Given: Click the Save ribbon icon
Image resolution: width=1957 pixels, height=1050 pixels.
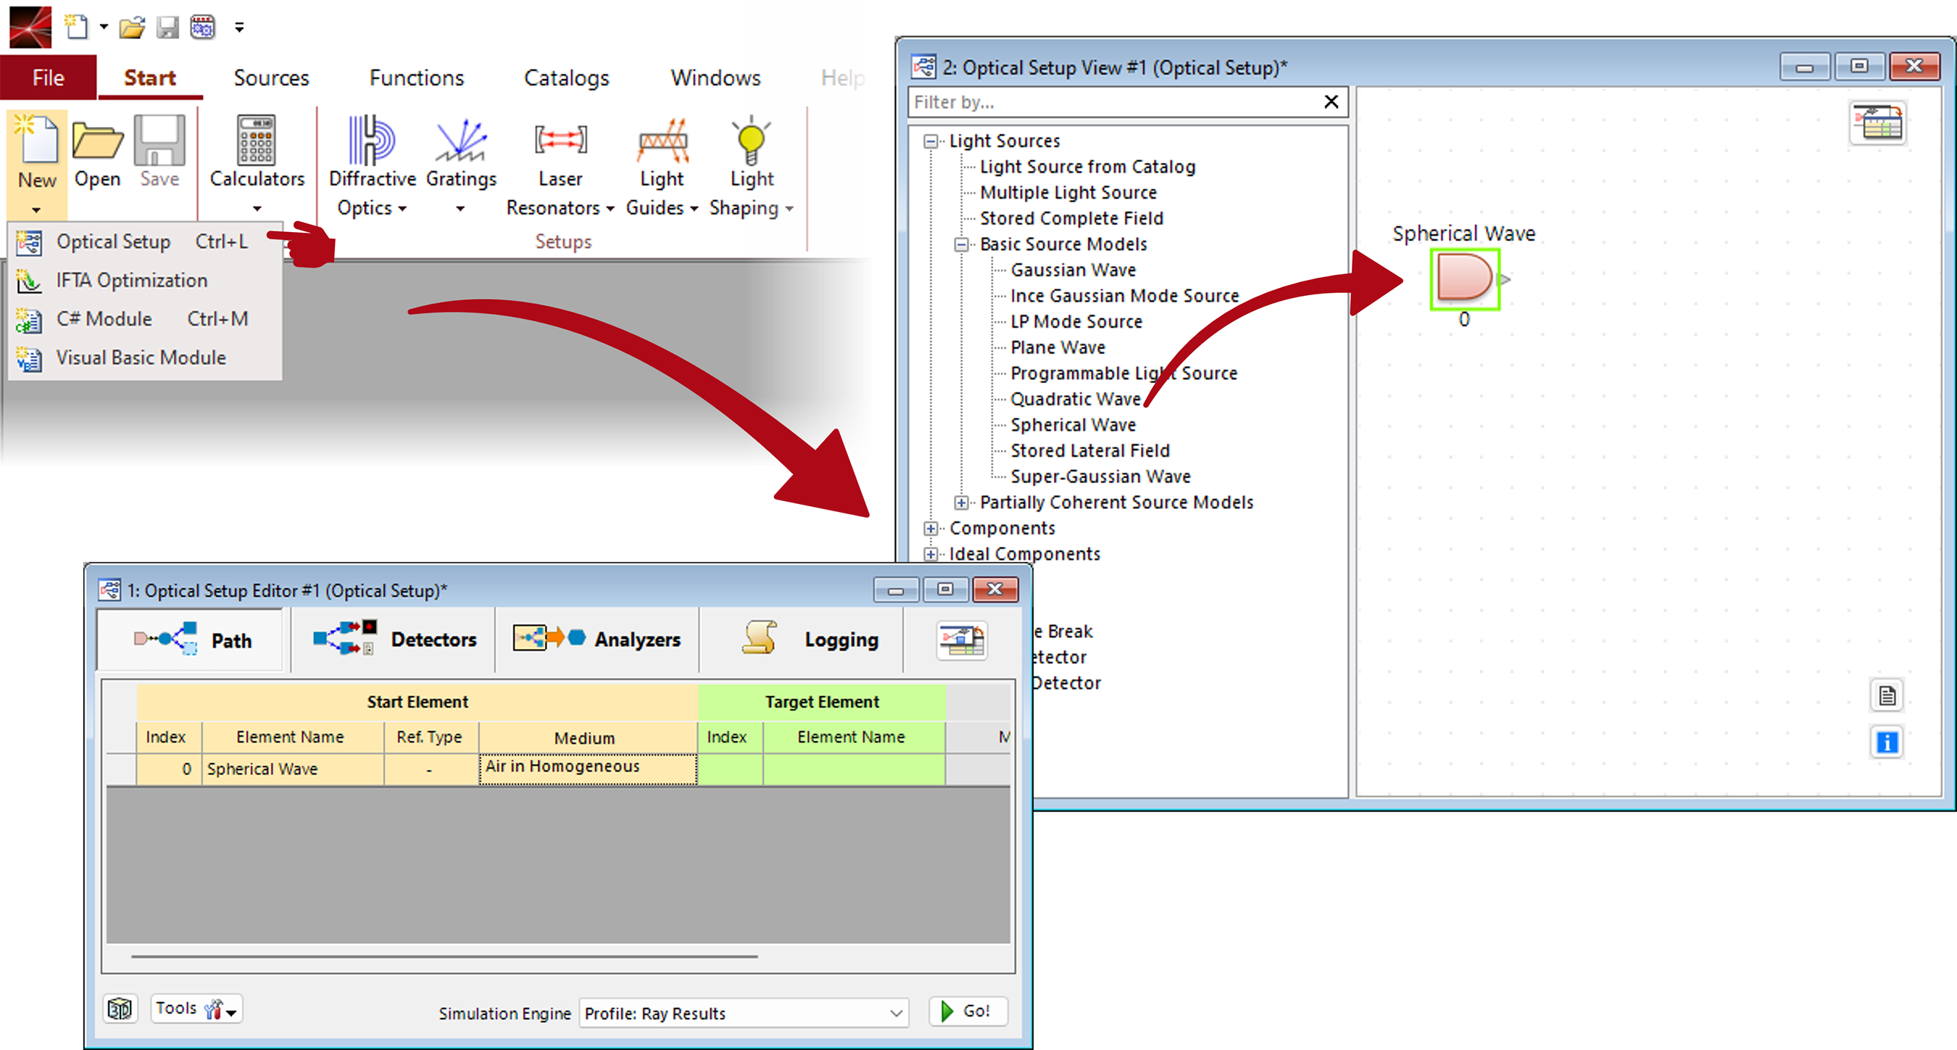Looking at the screenshot, I should pos(159,140).
